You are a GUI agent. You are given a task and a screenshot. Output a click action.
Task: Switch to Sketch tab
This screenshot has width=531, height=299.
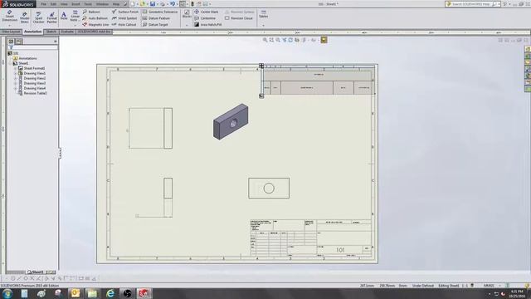click(x=51, y=32)
